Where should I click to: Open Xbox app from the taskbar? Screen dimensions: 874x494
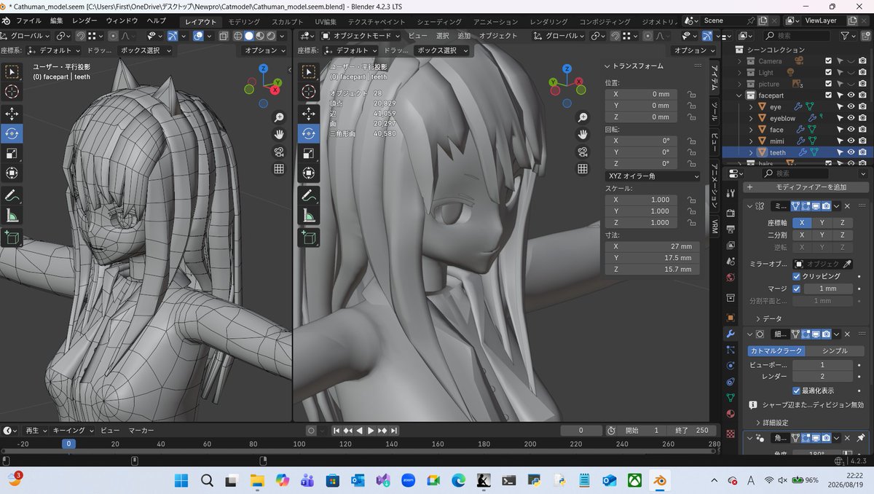634,480
